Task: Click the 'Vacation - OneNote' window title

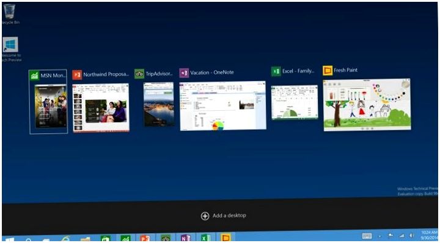Action: 212,72
